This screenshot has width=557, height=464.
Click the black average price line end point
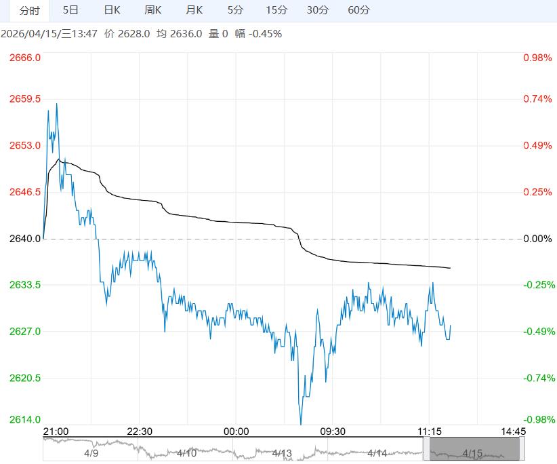coord(450,268)
